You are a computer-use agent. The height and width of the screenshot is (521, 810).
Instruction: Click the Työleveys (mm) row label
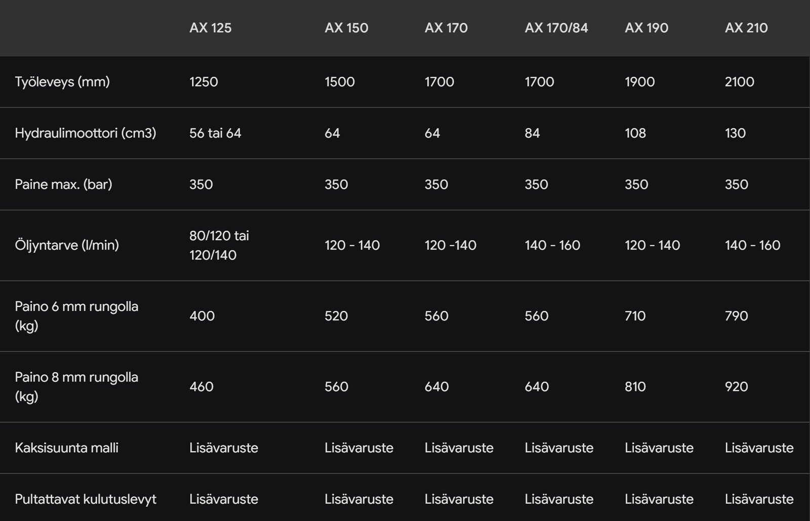coord(62,82)
